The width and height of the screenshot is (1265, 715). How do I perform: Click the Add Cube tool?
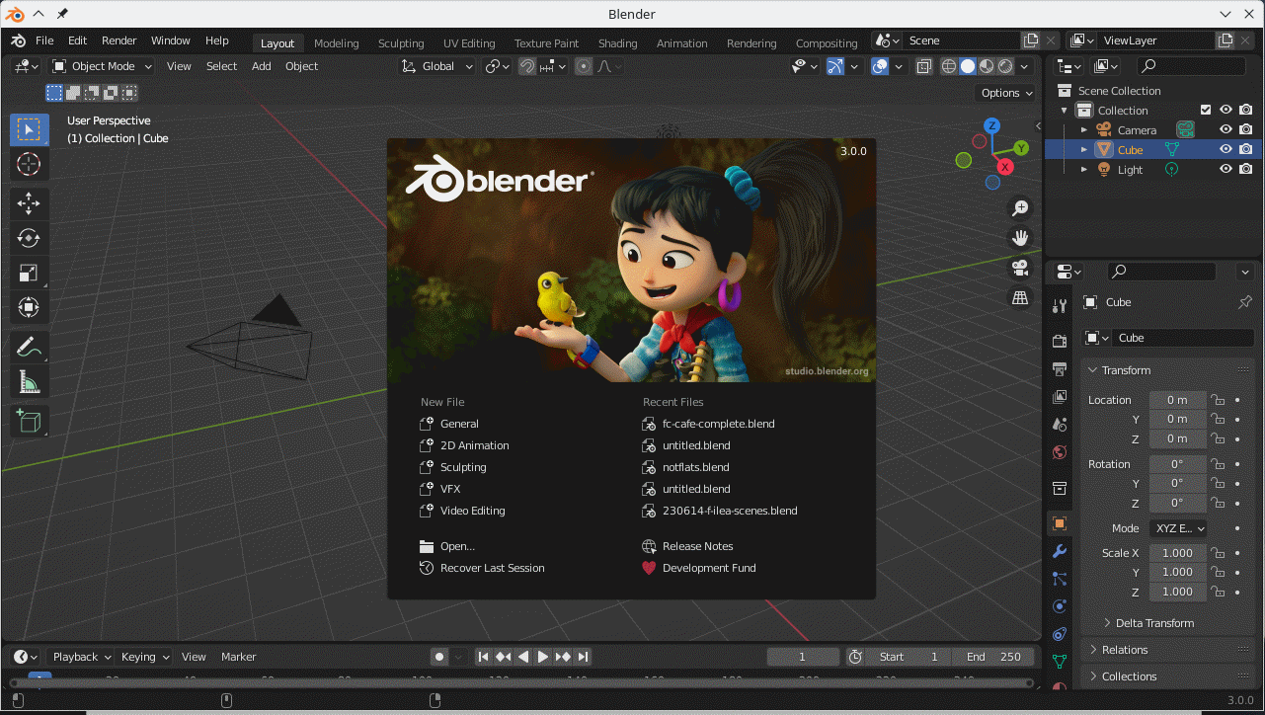[x=29, y=421]
